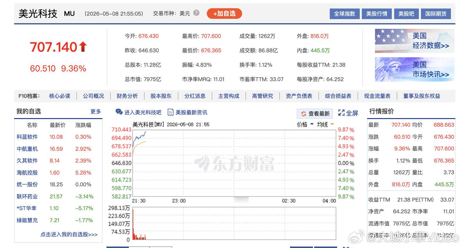Open *ST华幸 in watchlist
Image resolution: width=463 pixels, height=248 pixels.
(26, 208)
